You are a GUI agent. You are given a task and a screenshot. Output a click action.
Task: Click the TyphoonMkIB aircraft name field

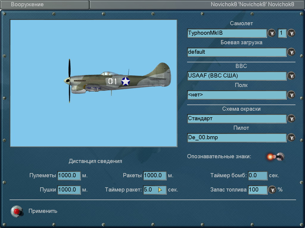(227, 33)
